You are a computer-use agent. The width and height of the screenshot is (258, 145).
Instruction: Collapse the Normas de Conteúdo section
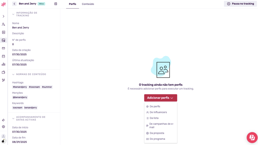pos(13,74)
